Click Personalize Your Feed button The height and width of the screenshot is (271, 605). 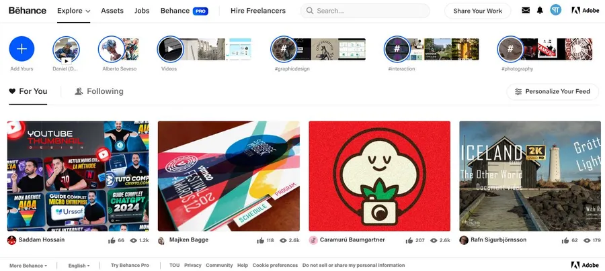[553, 92]
